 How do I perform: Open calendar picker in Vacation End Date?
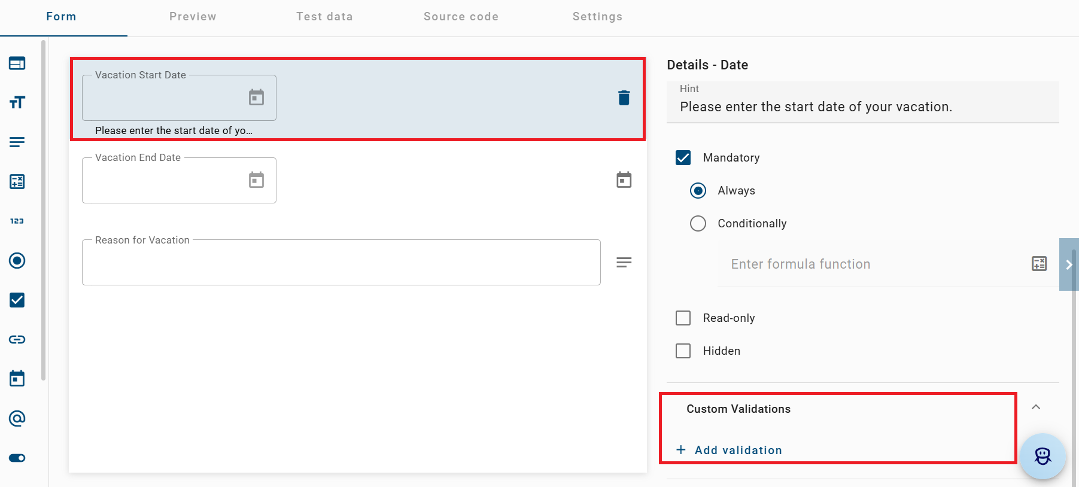pyautogui.click(x=256, y=179)
